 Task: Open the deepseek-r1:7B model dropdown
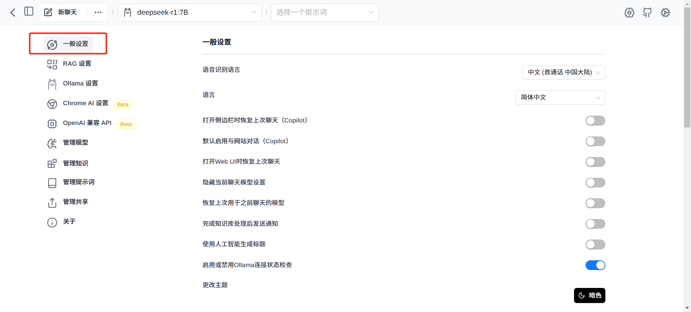pos(190,13)
